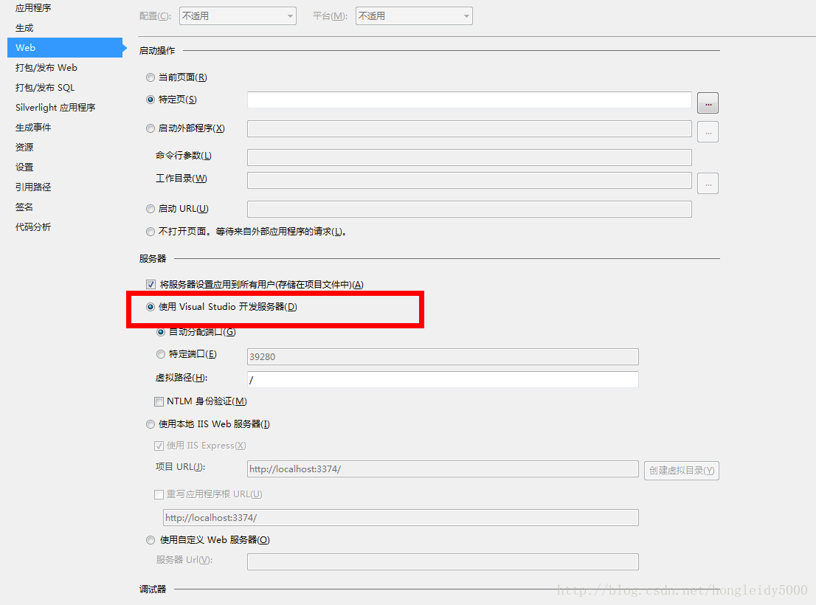Browse button for 工作目录
The width and height of the screenshot is (816, 605).
click(x=708, y=184)
